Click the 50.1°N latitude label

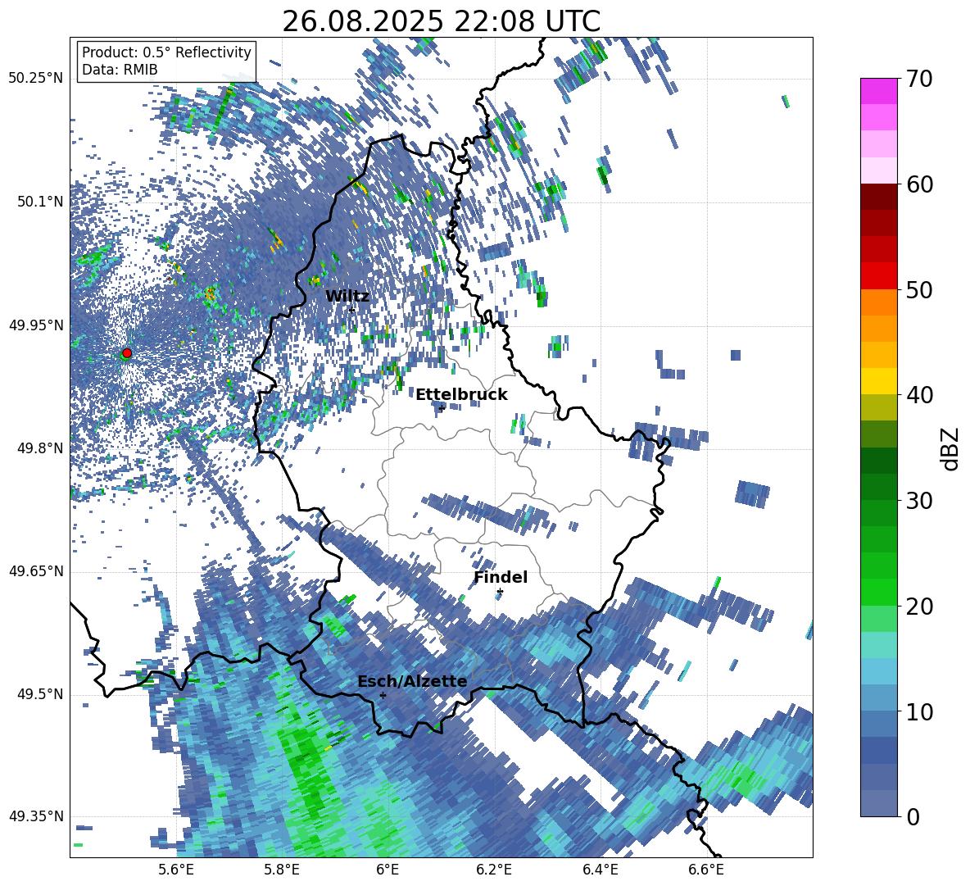click(x=41, y=202)
